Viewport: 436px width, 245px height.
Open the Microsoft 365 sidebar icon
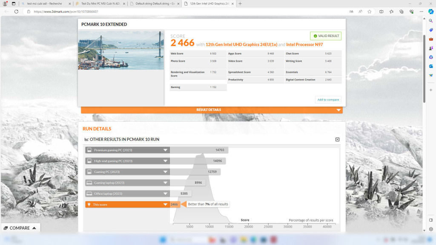(x=431, y=57)
